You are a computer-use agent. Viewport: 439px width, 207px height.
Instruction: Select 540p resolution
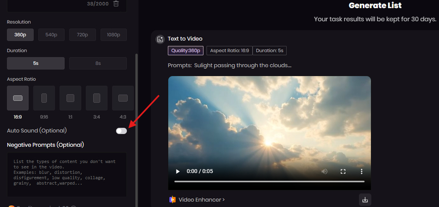(51, 35)
